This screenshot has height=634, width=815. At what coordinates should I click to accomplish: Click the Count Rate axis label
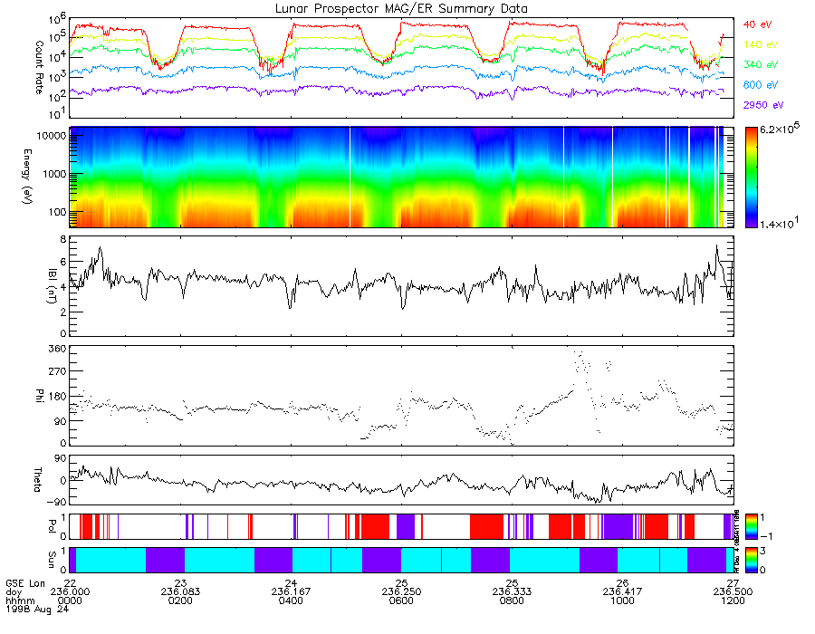click(x=39, y=68)
